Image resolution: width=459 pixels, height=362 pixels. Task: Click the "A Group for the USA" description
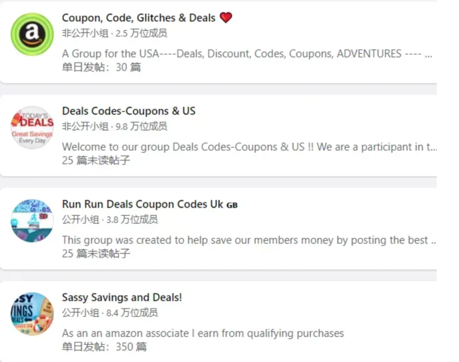[x=246, y=54]
